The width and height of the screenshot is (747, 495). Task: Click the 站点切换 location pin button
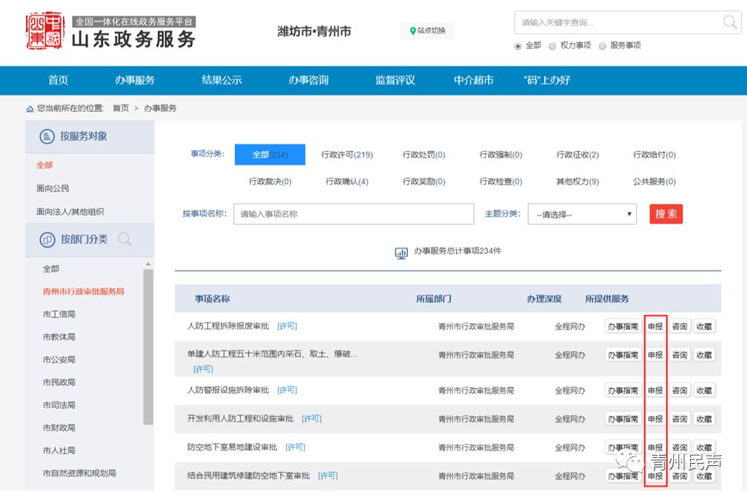click(x=427, y=31)
